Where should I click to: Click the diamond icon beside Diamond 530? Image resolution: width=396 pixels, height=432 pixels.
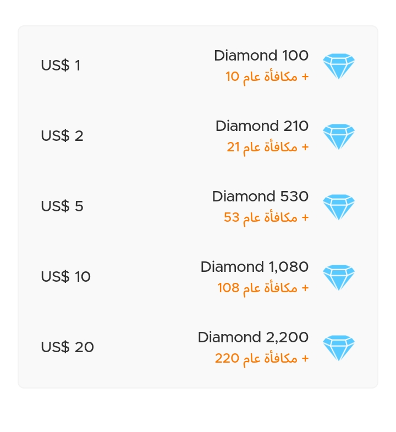click(x=338, y=207)
